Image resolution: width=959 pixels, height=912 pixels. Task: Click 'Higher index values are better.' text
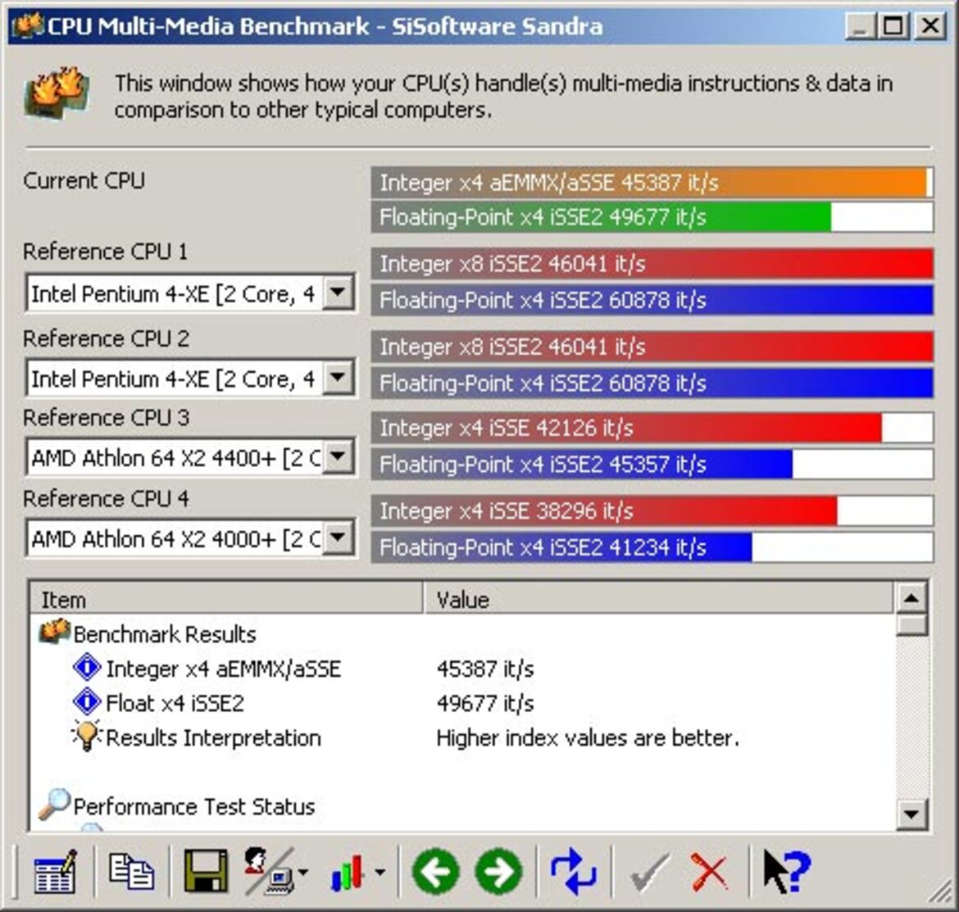588,737
